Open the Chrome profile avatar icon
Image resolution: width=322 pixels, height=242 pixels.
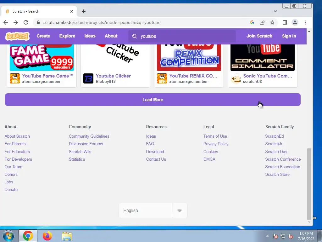[x=295, y=22]
